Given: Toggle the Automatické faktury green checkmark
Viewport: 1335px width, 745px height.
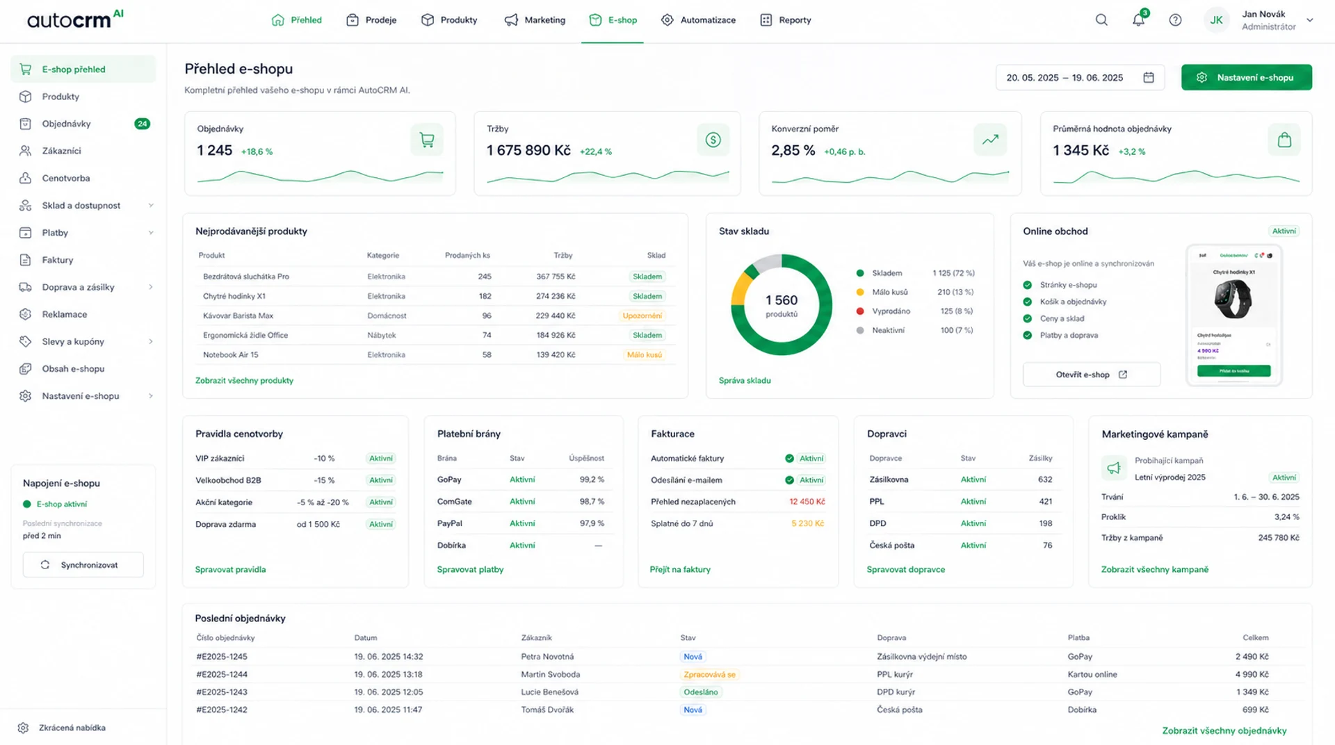Looking at the screenshot, I should pyautogui.click(x=789, y=459).
